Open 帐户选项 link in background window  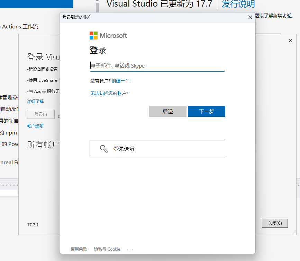click(35, 126)
